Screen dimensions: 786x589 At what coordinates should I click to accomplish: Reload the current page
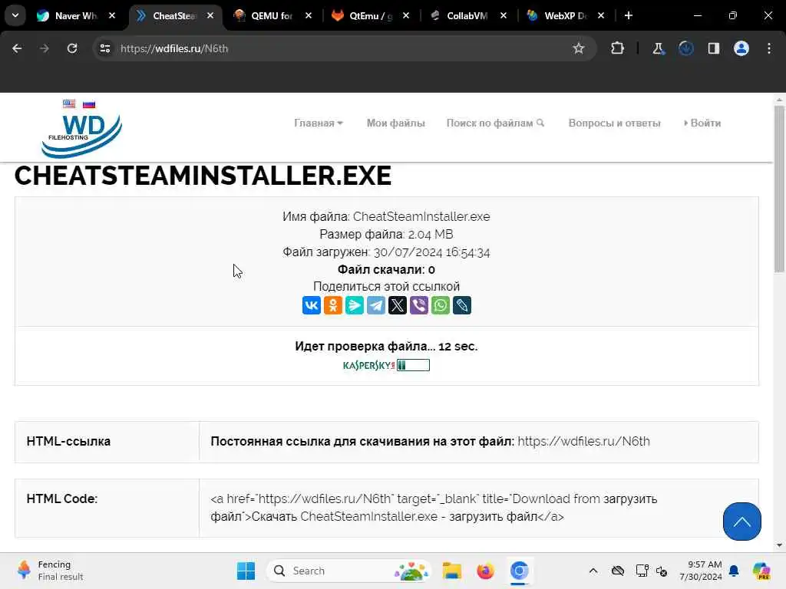coord(72,48)
